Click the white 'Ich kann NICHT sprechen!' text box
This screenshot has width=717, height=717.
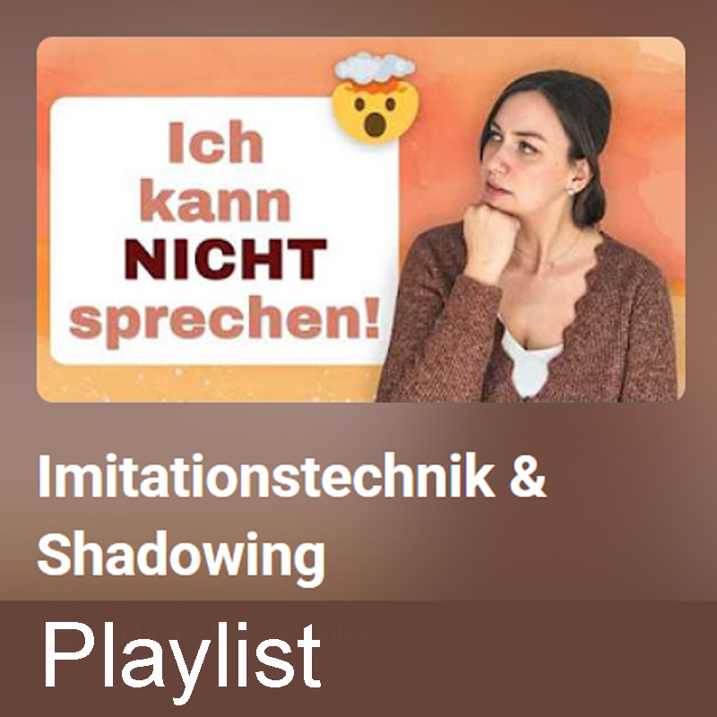[x=224, y=231]
